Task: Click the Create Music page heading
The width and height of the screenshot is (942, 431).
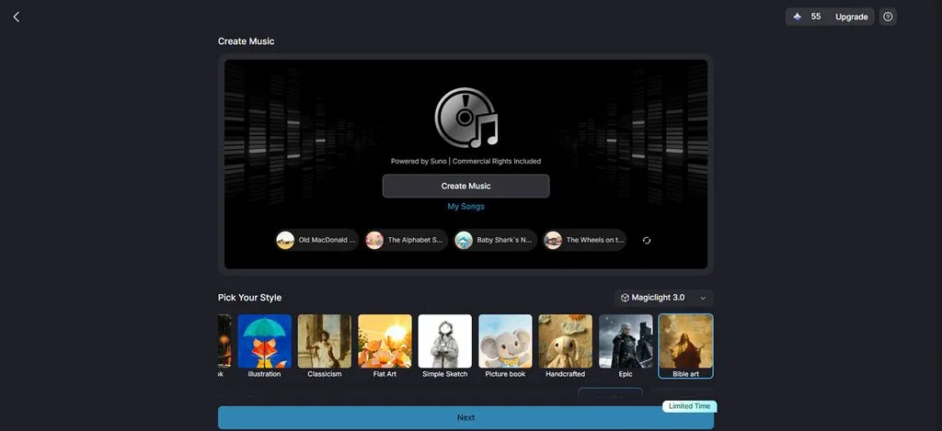Action: [x=246, y=41]
